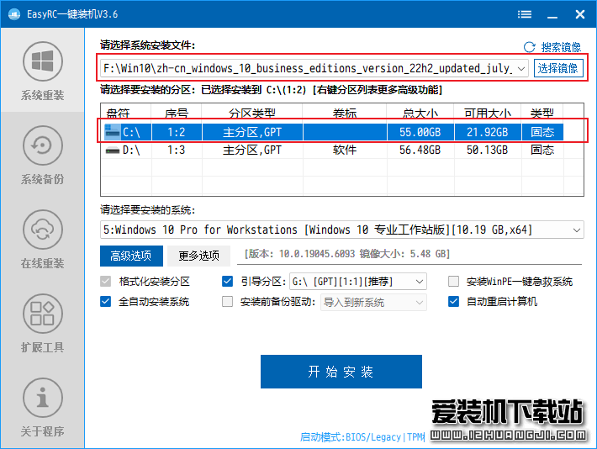This screenshot has width=597, height=449.
Task: Click the D:\ drive icon in partition list
Action: pyautogui.click(x=113, y=151)
